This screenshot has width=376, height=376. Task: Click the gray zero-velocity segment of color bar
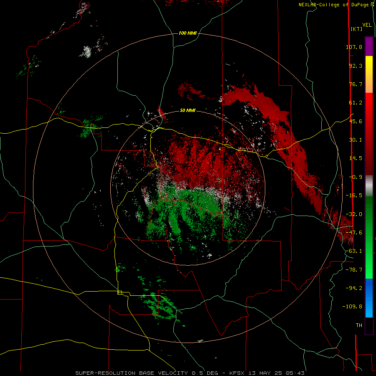[369, 186]
